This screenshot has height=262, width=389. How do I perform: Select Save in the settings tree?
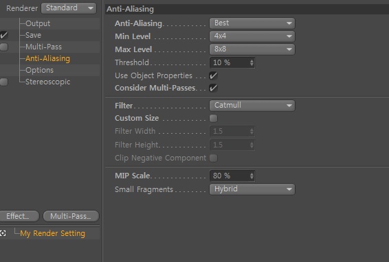click(x=33, y=35)
